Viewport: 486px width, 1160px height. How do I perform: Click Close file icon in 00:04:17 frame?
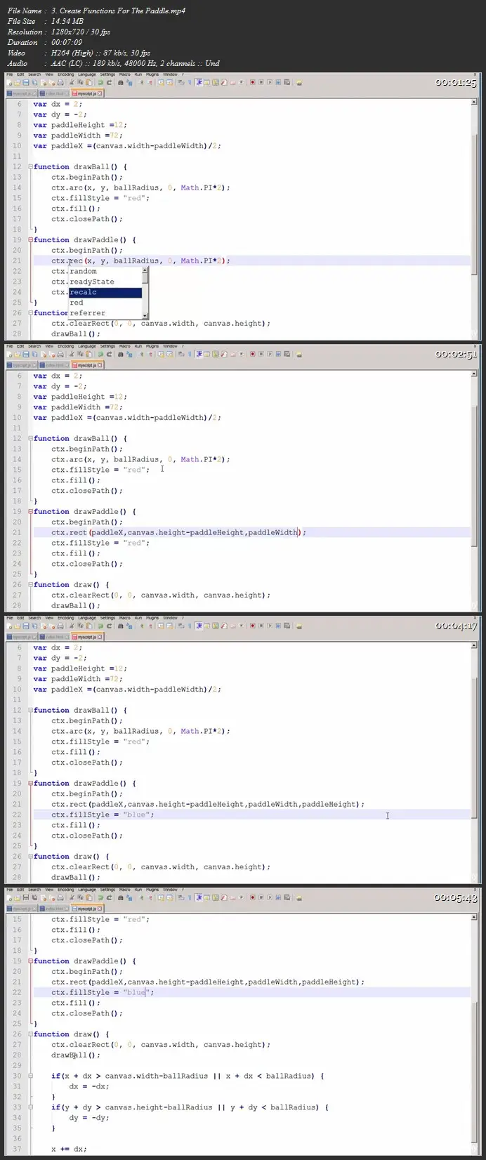(x=44, y=626)
